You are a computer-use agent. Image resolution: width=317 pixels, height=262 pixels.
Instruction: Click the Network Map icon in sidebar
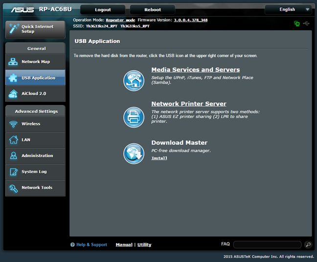click(x=13, y=62)
